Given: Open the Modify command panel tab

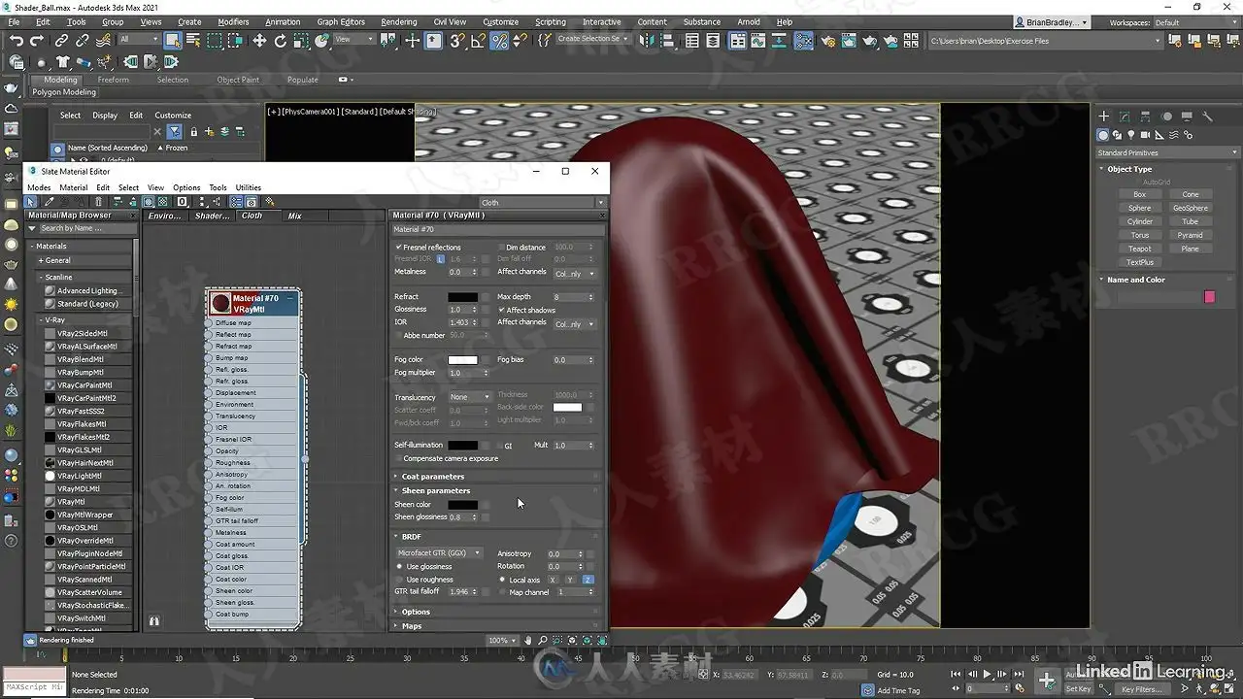Looking at the screenshot, I should coord(1125,116).
